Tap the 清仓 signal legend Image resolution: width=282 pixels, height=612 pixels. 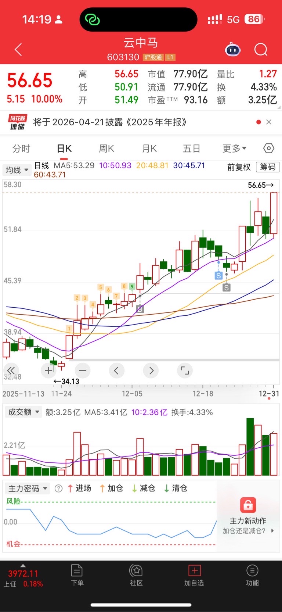coord(176,488)
